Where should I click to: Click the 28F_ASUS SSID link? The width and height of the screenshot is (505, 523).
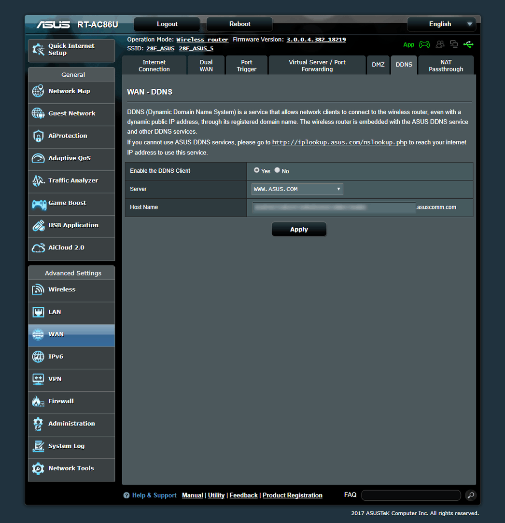click(x=160, y=48)
